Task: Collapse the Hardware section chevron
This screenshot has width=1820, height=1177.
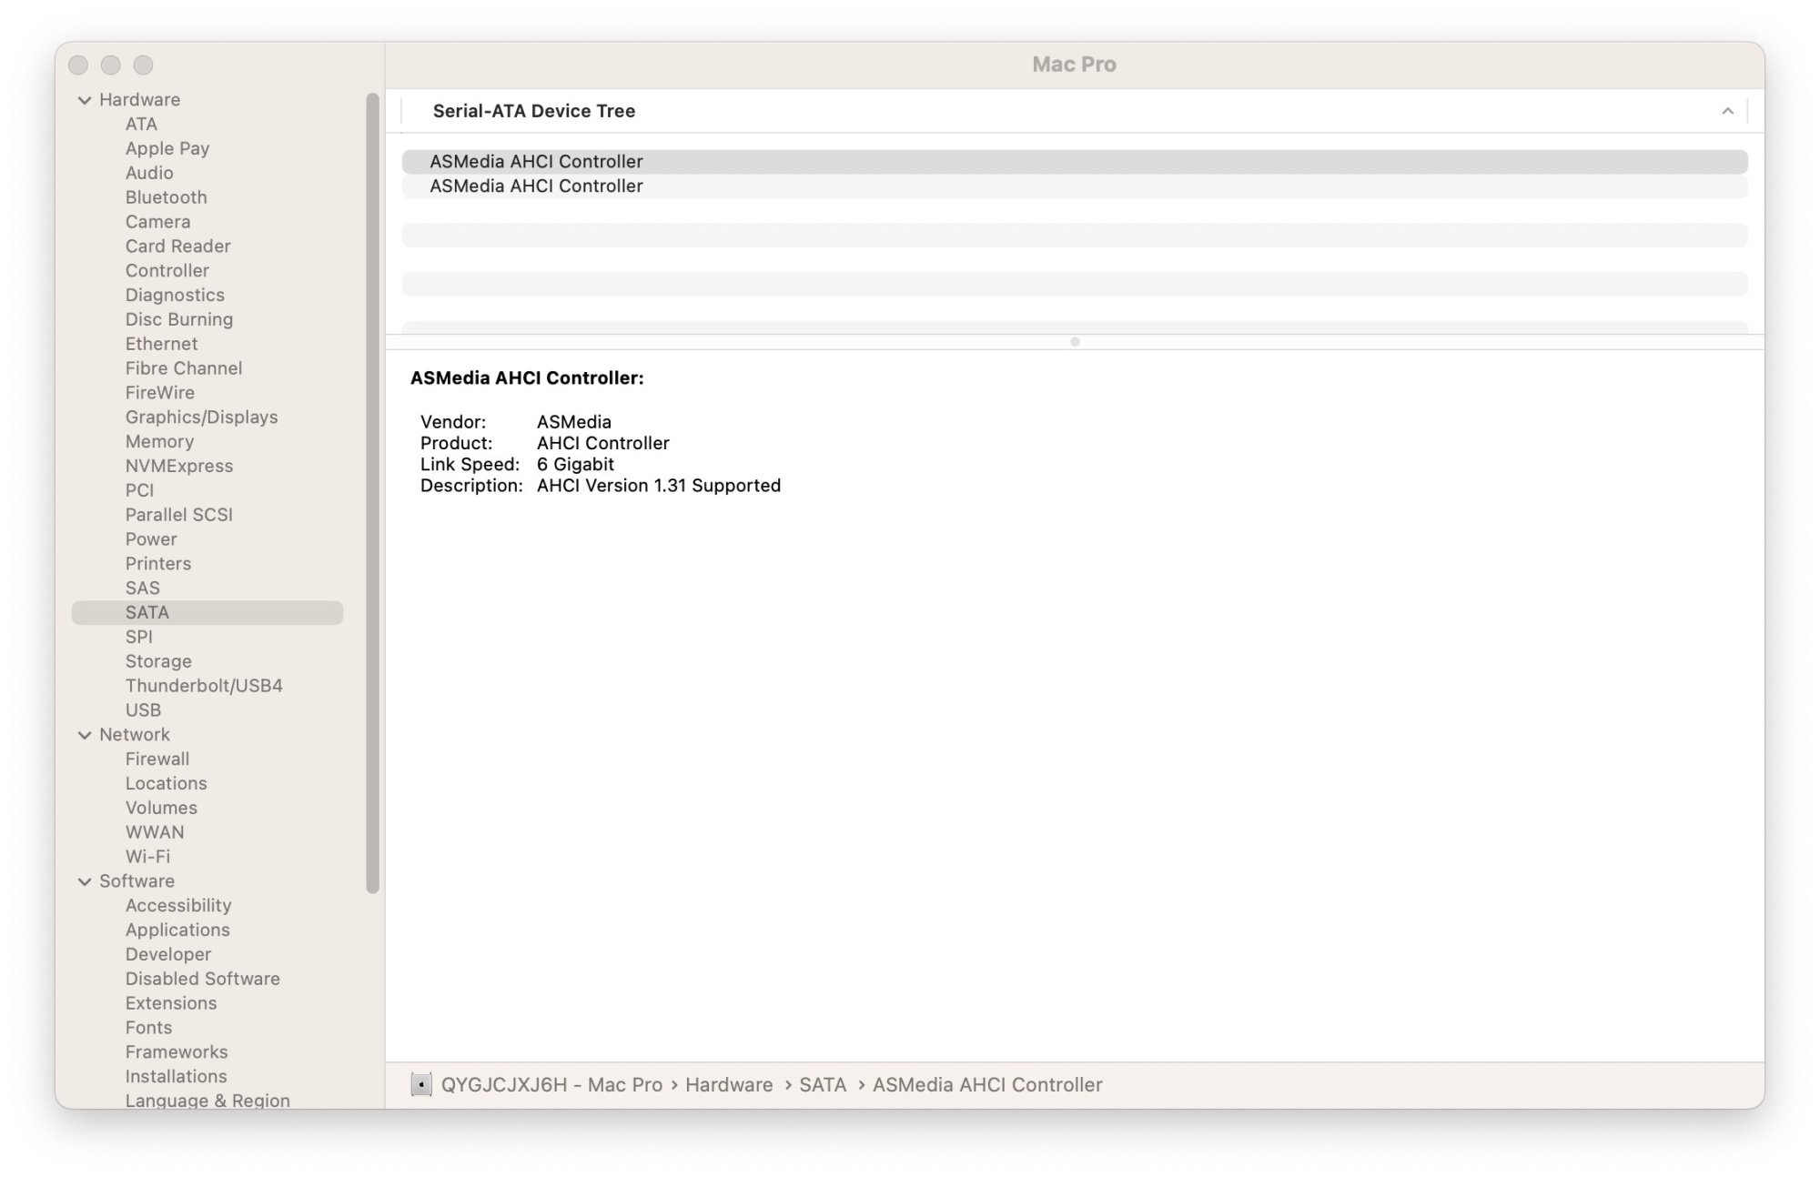Action: 85,100
